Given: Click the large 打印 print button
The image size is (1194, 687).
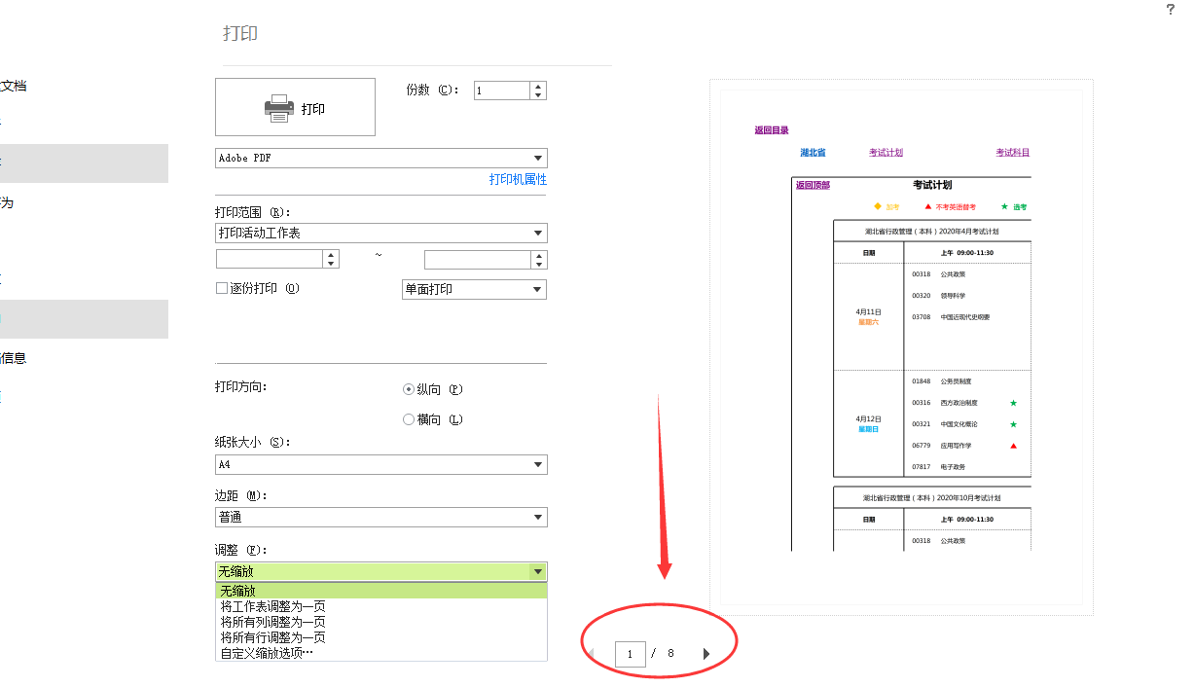Looking at the screenshot, I should [x=295, y=107].
